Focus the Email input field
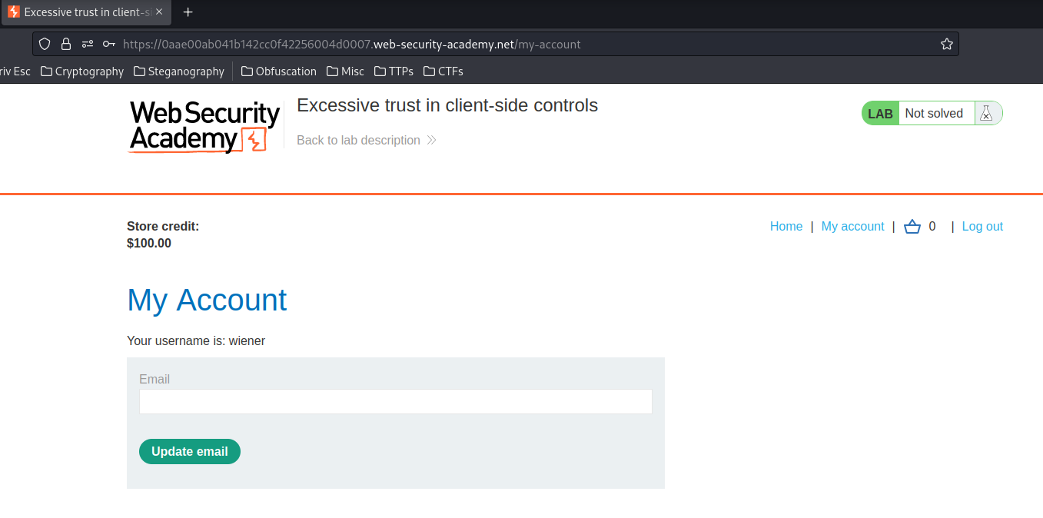This screenshot has height=518, width=1043. click(x=396, y=401)
